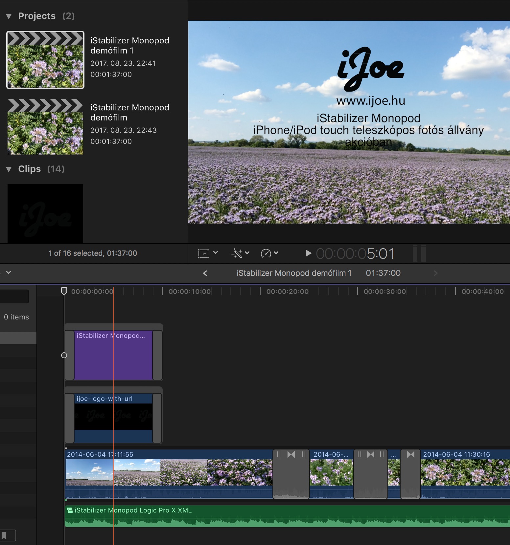Collapse the Clips section disclosure triangle

(9, 169)
